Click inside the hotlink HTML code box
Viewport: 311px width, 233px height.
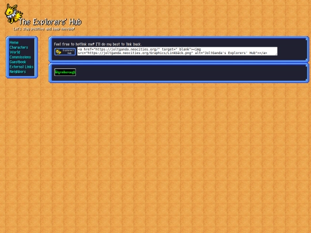tap(177, 51)
